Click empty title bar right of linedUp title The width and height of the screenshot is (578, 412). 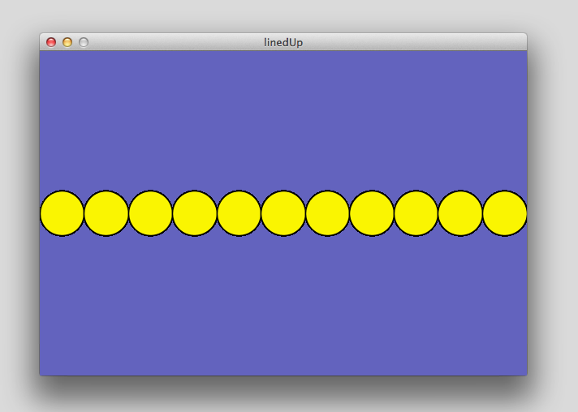point(414,42)
